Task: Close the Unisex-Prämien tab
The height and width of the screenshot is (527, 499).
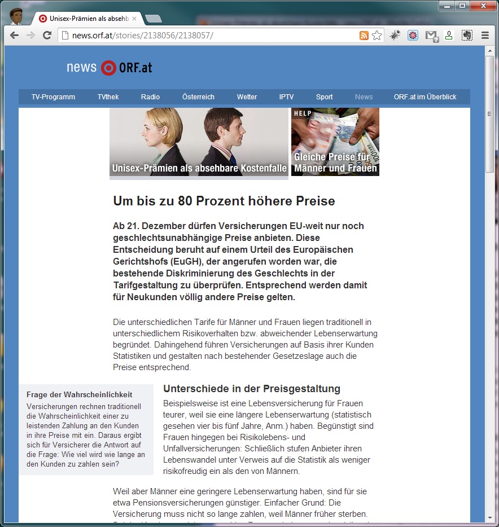Action: [x=134, y=19]
